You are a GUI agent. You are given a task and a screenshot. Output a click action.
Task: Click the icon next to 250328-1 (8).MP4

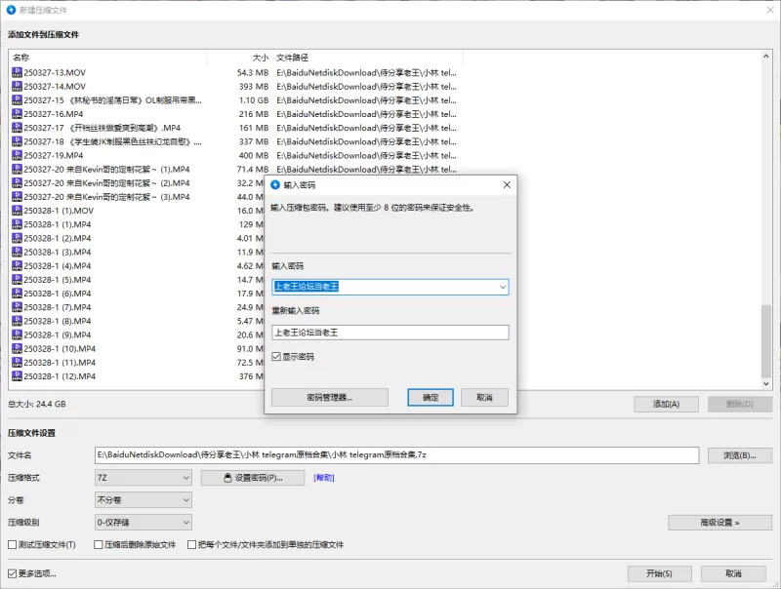pyautogui.click(x=17, y=321)
